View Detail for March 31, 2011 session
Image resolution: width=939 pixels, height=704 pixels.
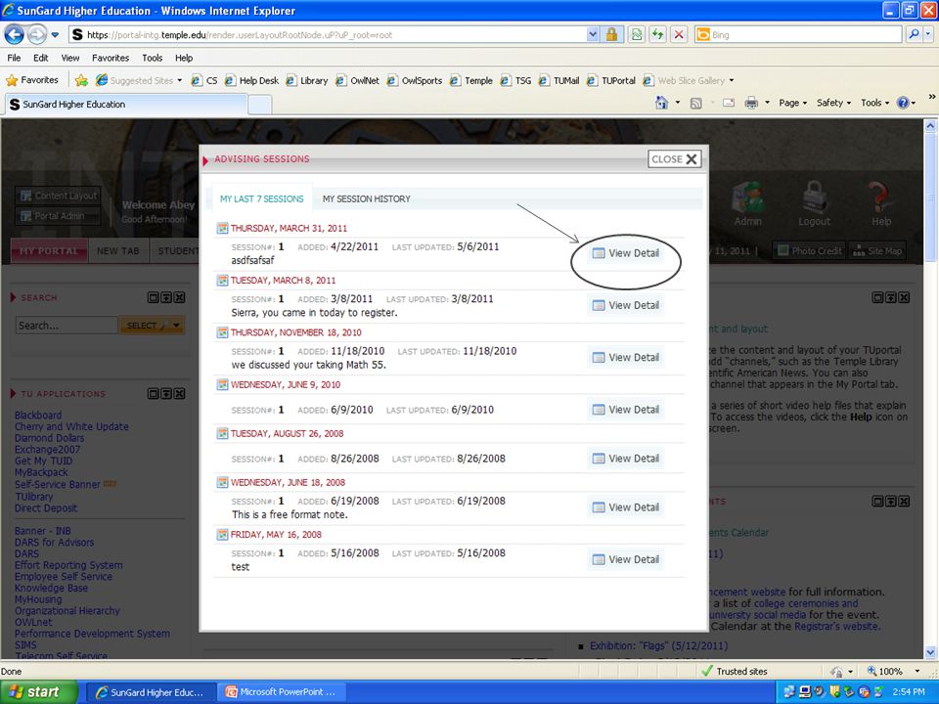[x=626, y=253]
